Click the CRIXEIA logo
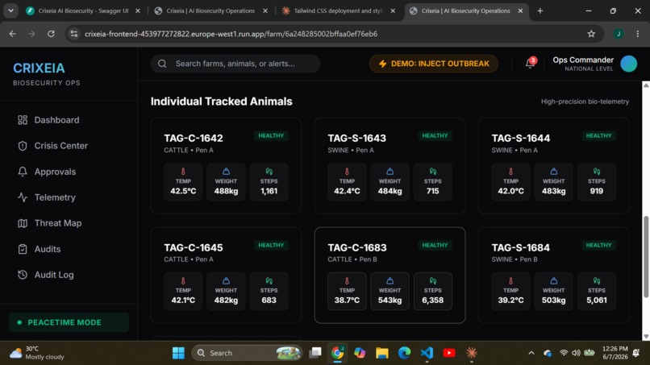 pyautogui.click(x=39, y=68)
